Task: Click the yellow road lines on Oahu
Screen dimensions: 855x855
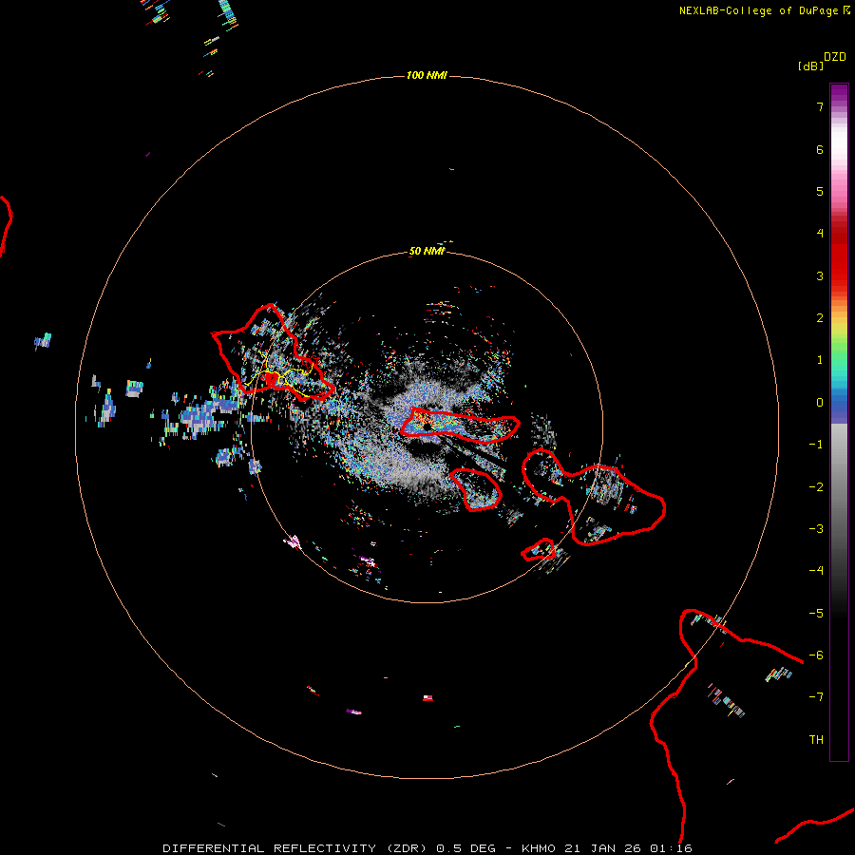Action: [x=278, y=376]
